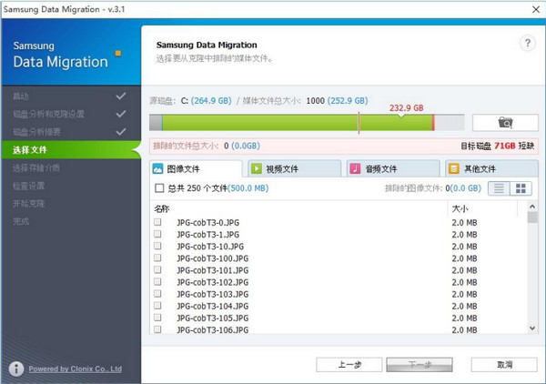
Task: Select the 选择文件 step in sidebar
Action: (x=71, y=150)
